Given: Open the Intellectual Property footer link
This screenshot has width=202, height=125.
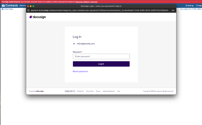Looking at the screenshot, I should pyautogui.click(x=108, y=91).
